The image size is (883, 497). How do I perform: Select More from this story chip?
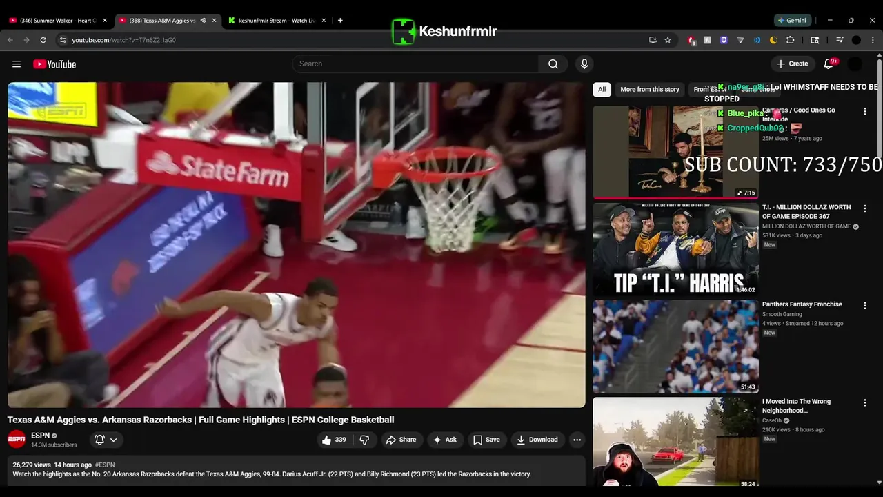(650, 89)
